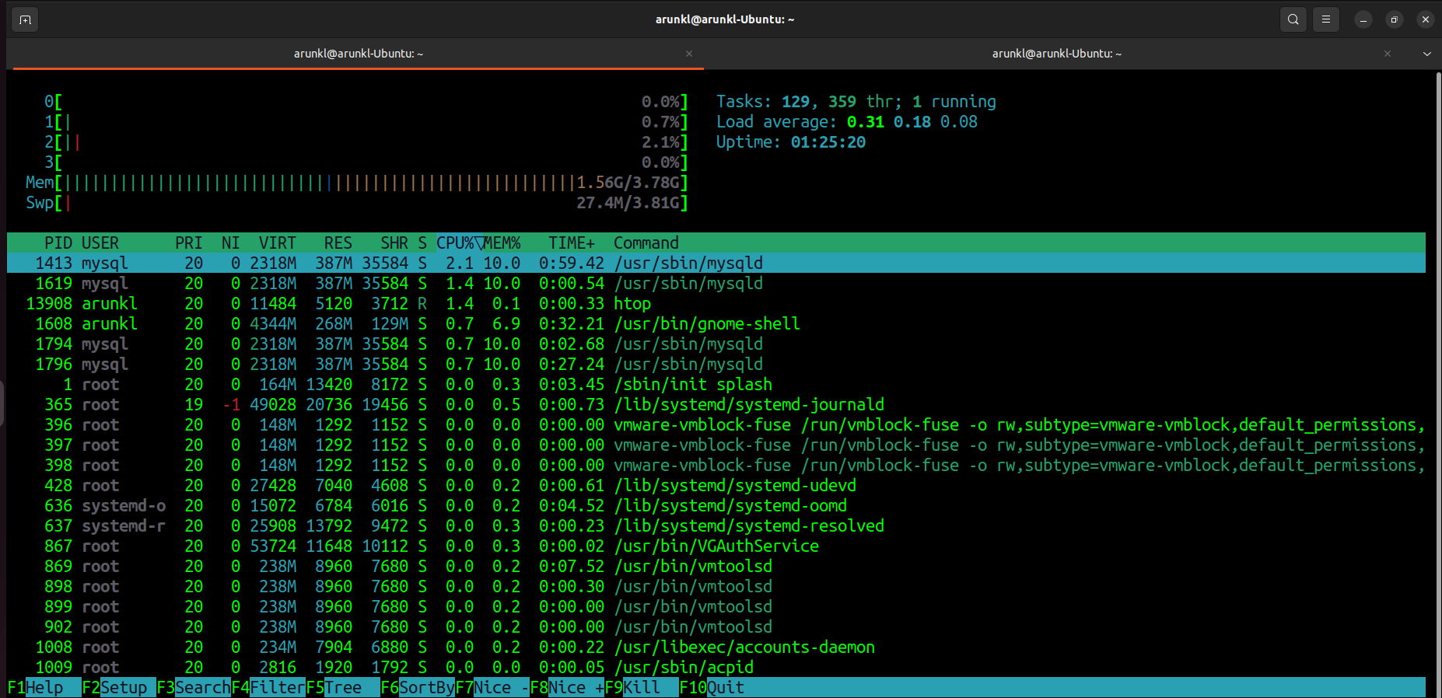This screenshot has height=698, width=1442.
Task: Click the Mem usage meter bar
Action: (x=357, y=183)
